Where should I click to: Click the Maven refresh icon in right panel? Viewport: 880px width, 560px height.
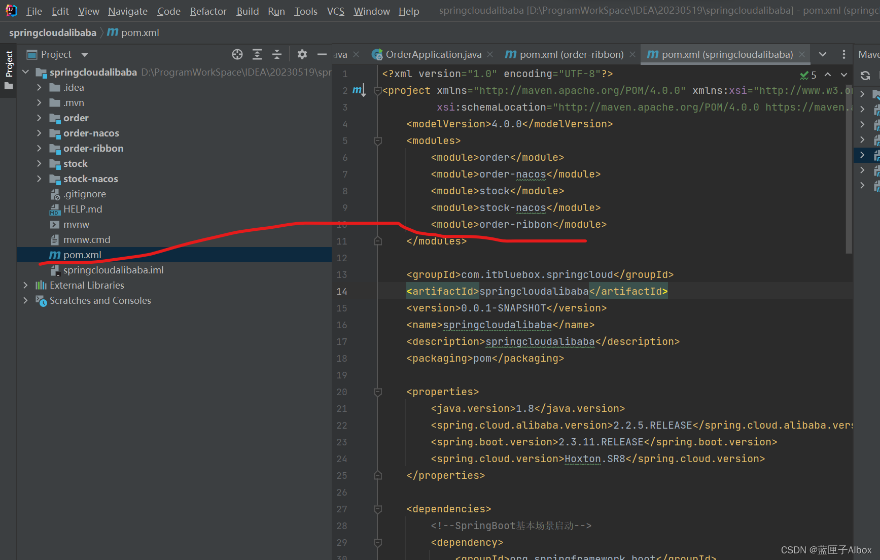(x=865, y=76)
